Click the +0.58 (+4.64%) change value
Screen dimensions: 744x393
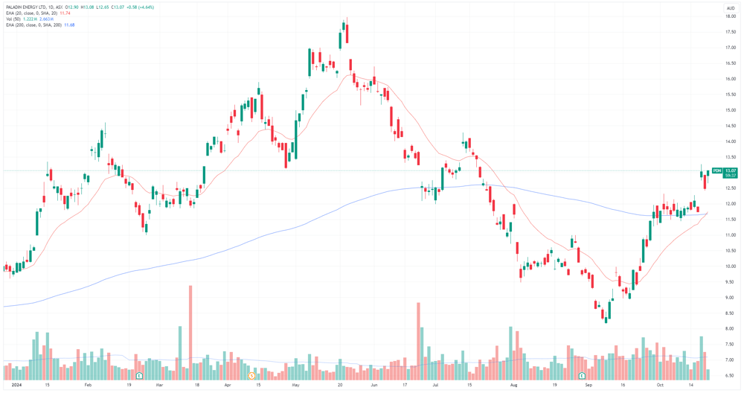tap(141, 7)
